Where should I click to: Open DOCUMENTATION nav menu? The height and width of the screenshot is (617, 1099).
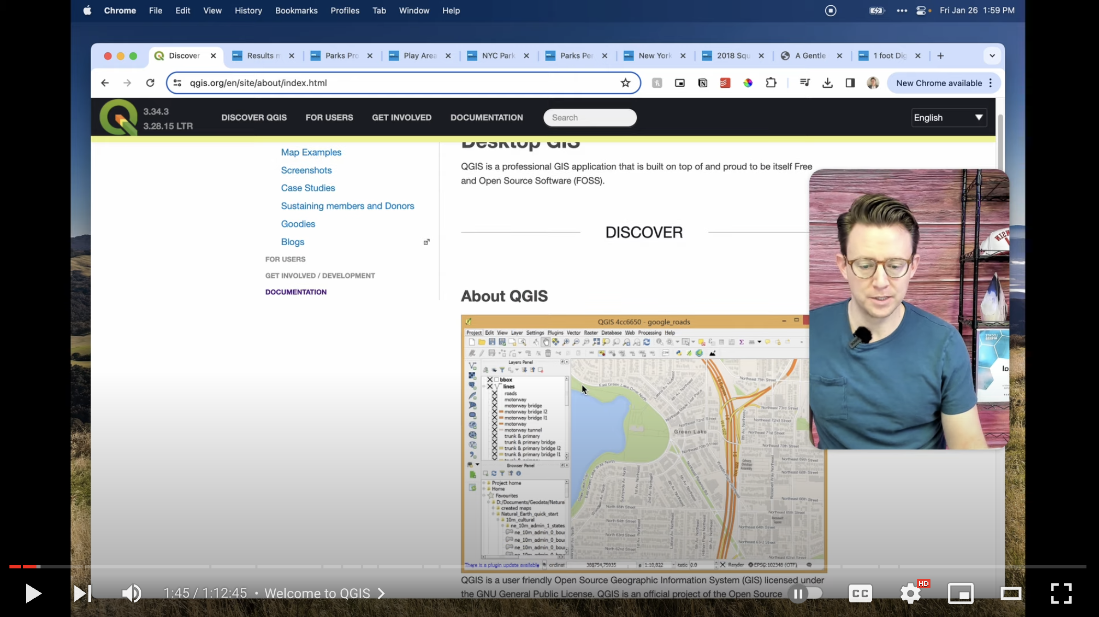pos(487,118)
